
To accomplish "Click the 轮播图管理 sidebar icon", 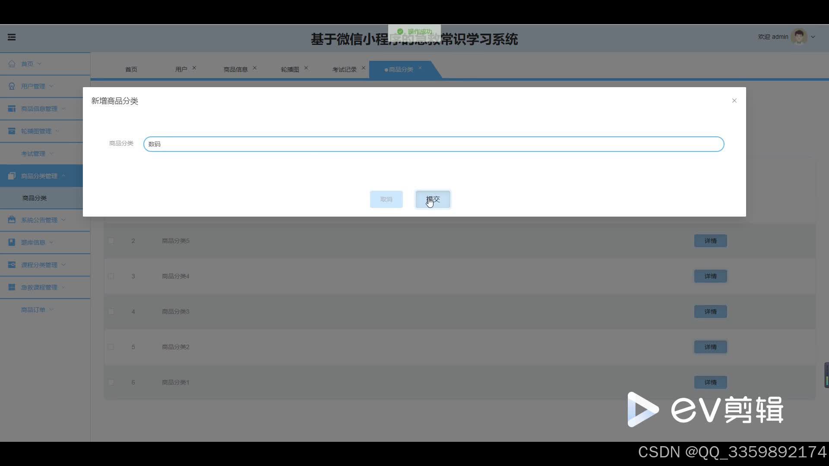I will point(12,131).
